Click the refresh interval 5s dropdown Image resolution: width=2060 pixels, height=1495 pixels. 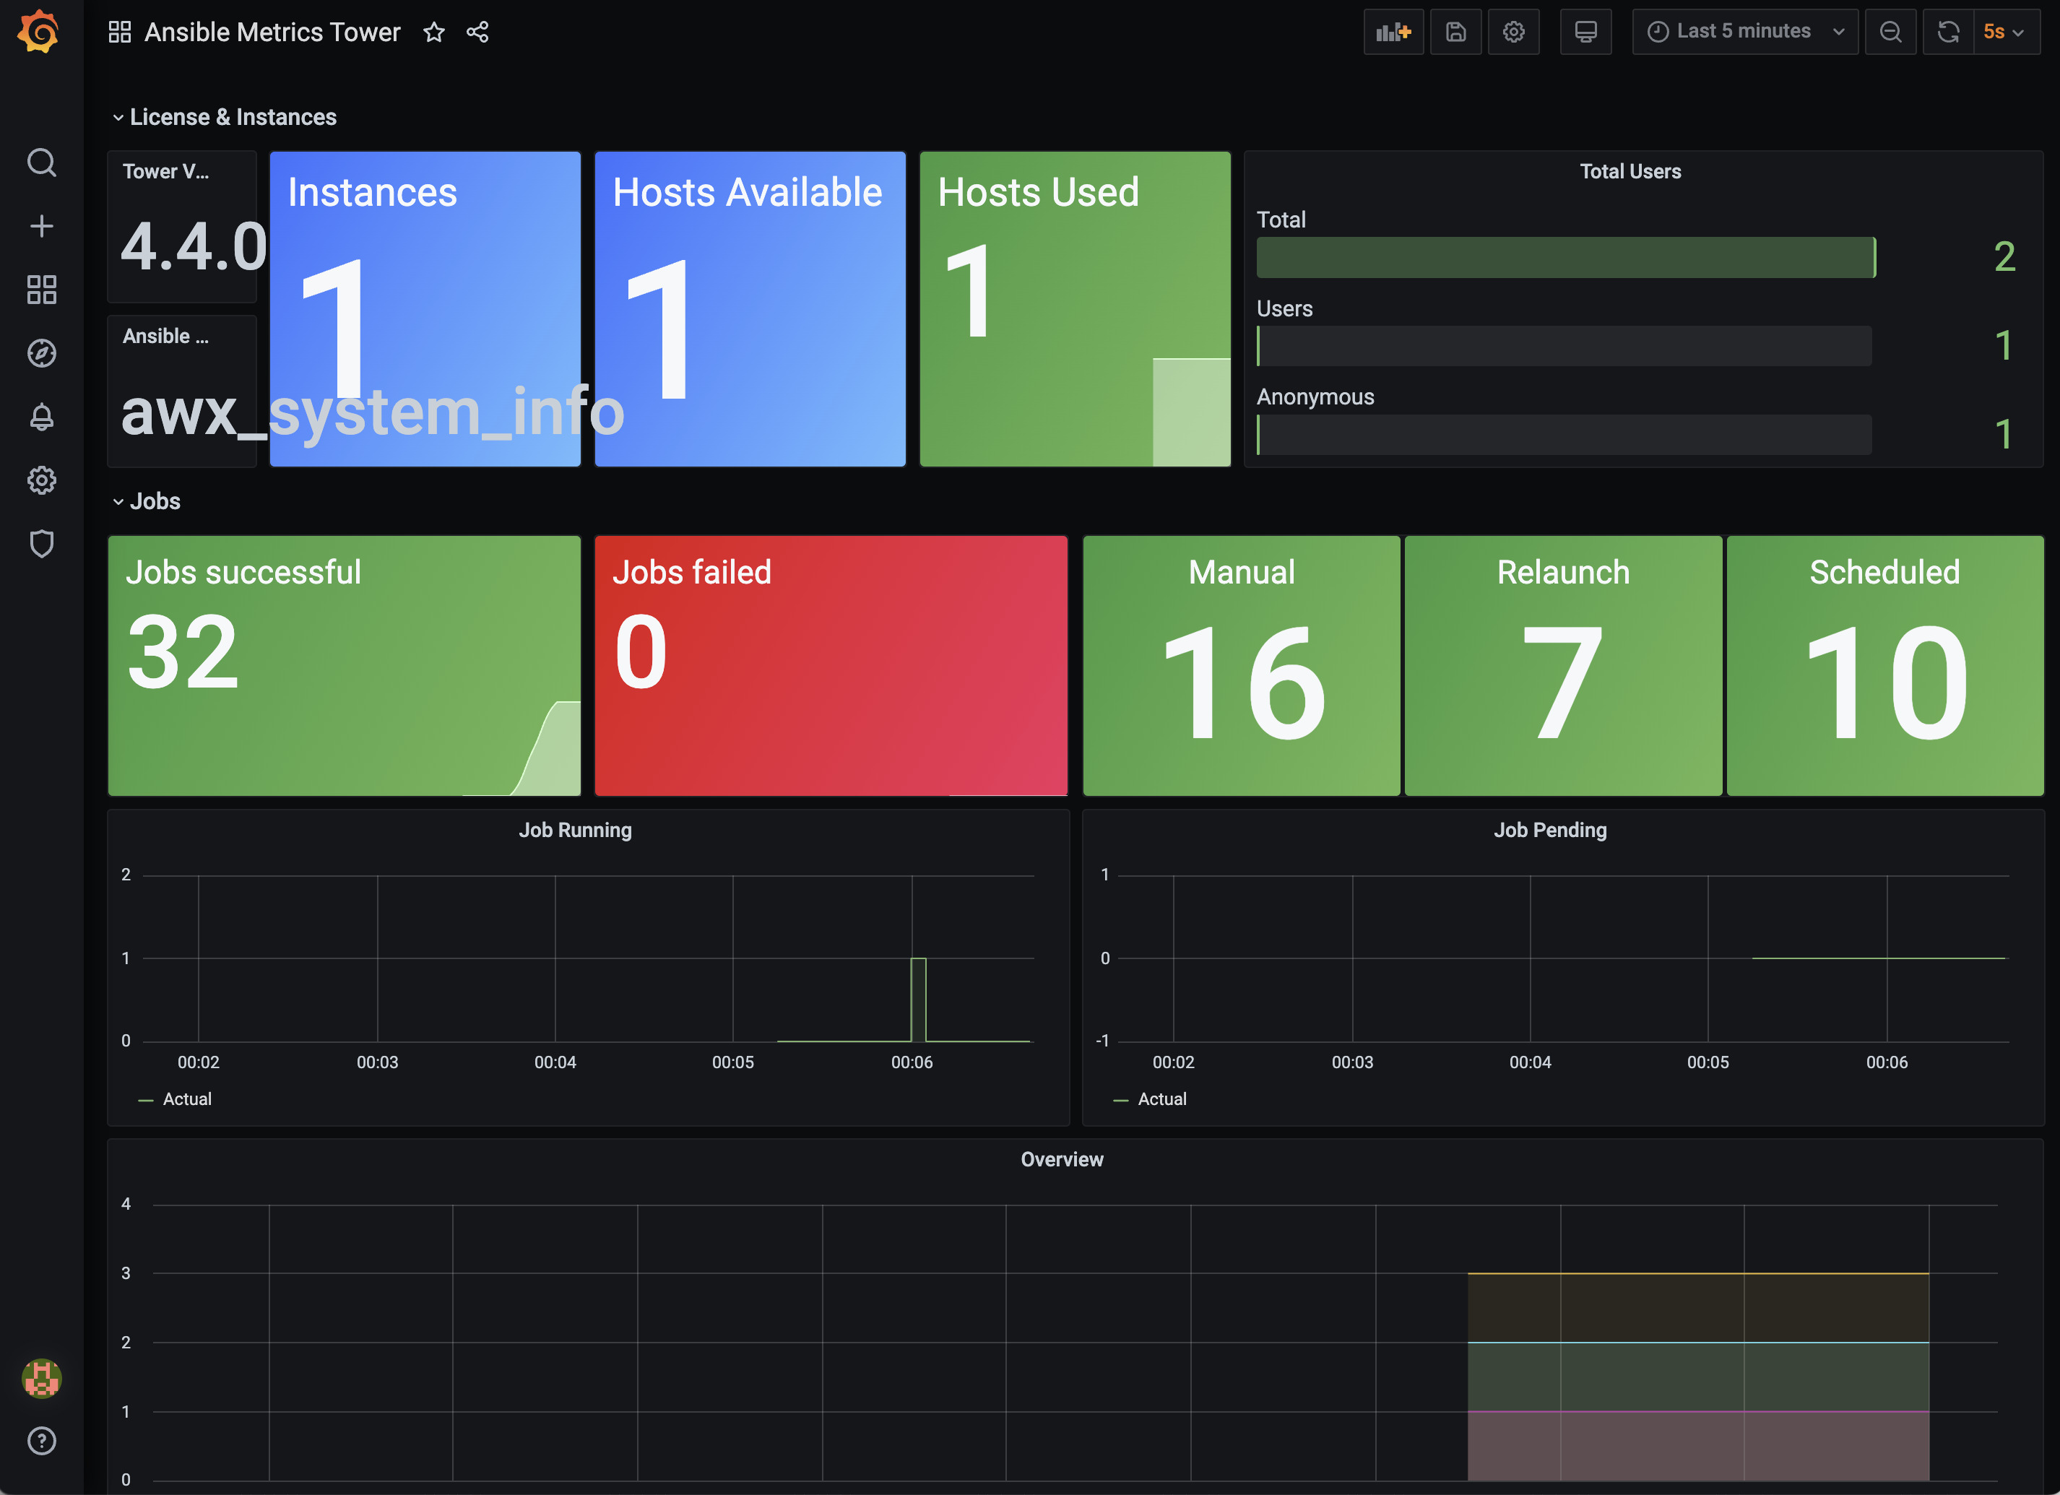(2002, 32)
